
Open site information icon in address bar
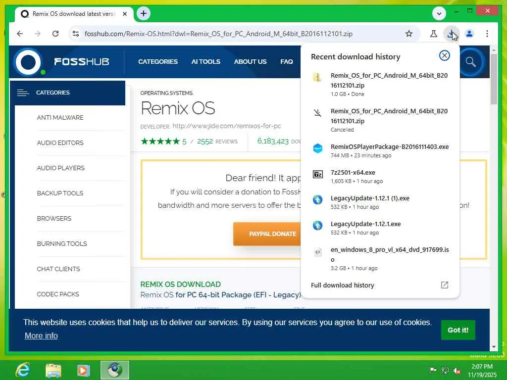pyautogui.click(x=76, y=34)
